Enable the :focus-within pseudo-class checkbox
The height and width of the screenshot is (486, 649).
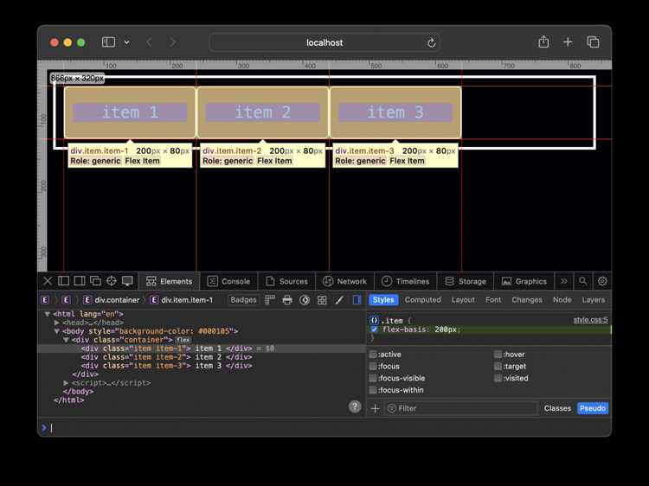point(373,390)
